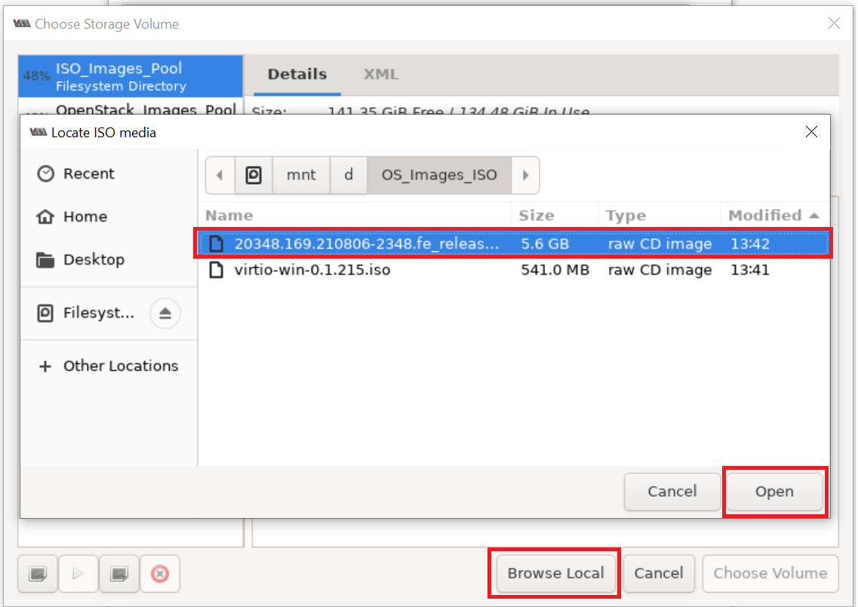858x607 pixels.
Task: Click the path bar forward arrow
Action: pos(525,175)
